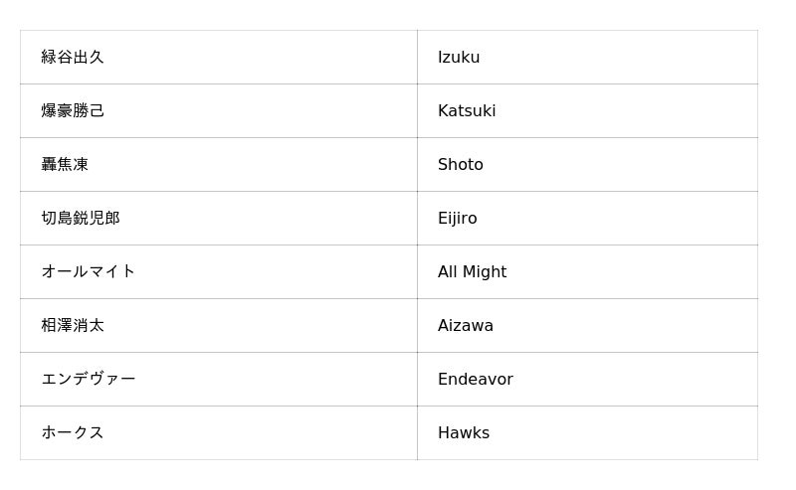Click the ホークス cell
This screenshot has height=490, width=796.
coord(73,433)
